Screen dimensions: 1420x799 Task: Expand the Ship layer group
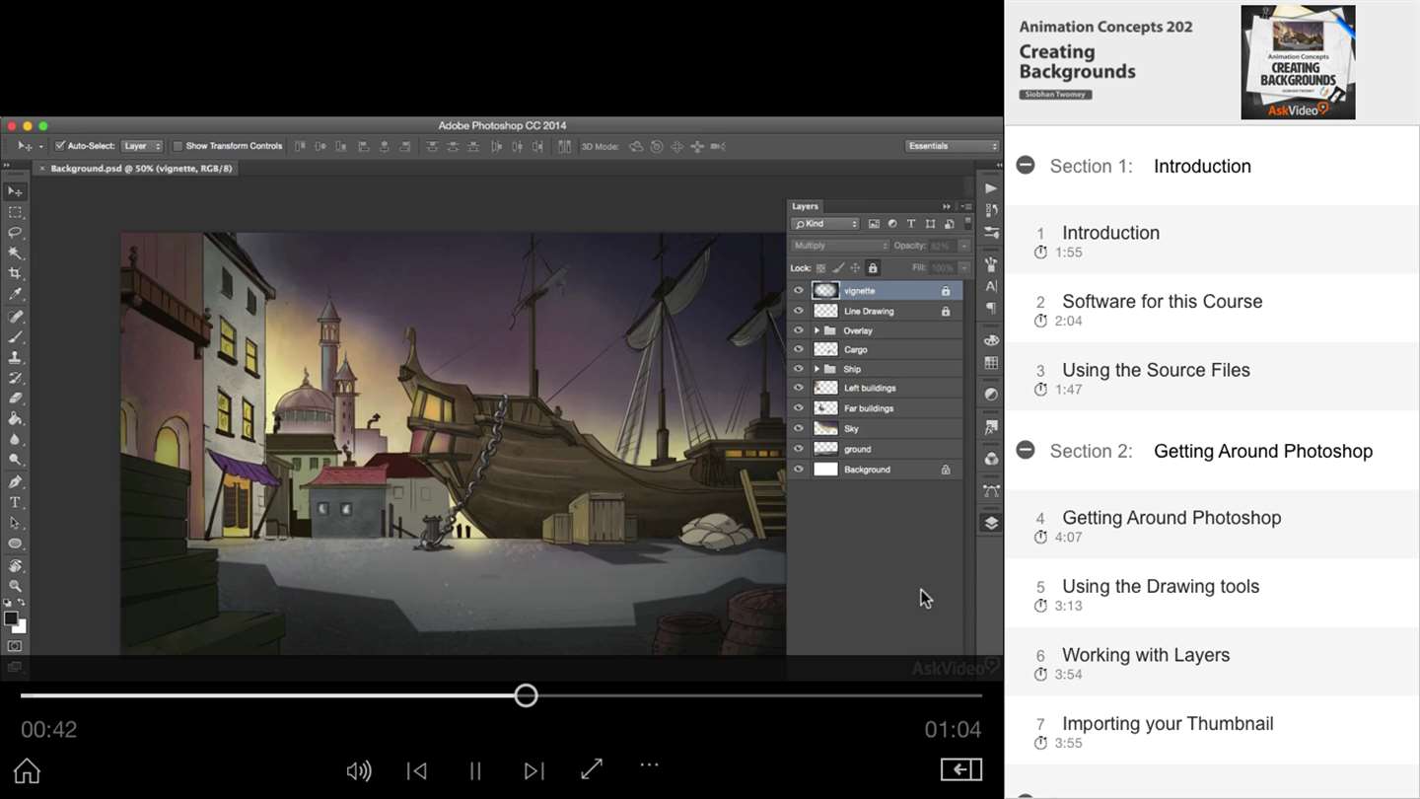pos(816,369)
